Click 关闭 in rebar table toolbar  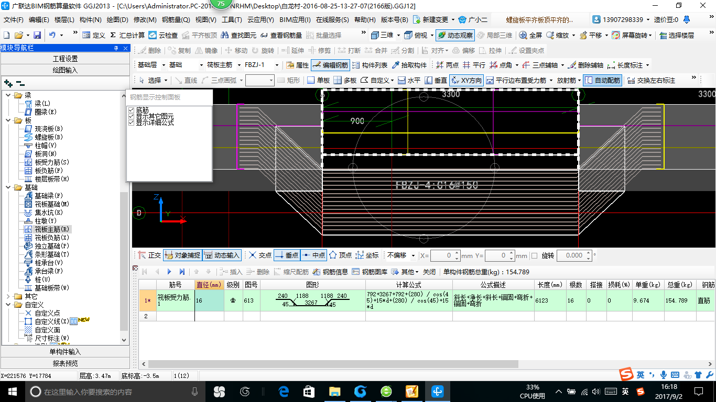click(x=429, y=272)
